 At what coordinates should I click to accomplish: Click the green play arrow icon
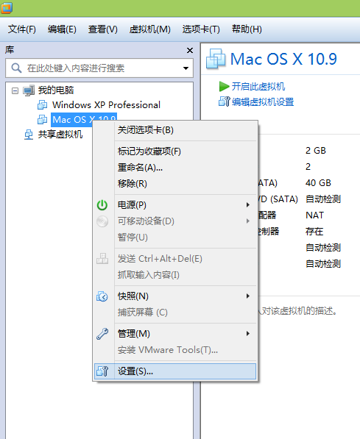pyautogui.click(x=224, y=86)
